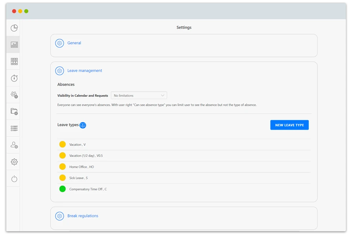Select the bar chart reports sidebar icon
The width and height of the screenshot is (353, 235).
click(14, 45)
